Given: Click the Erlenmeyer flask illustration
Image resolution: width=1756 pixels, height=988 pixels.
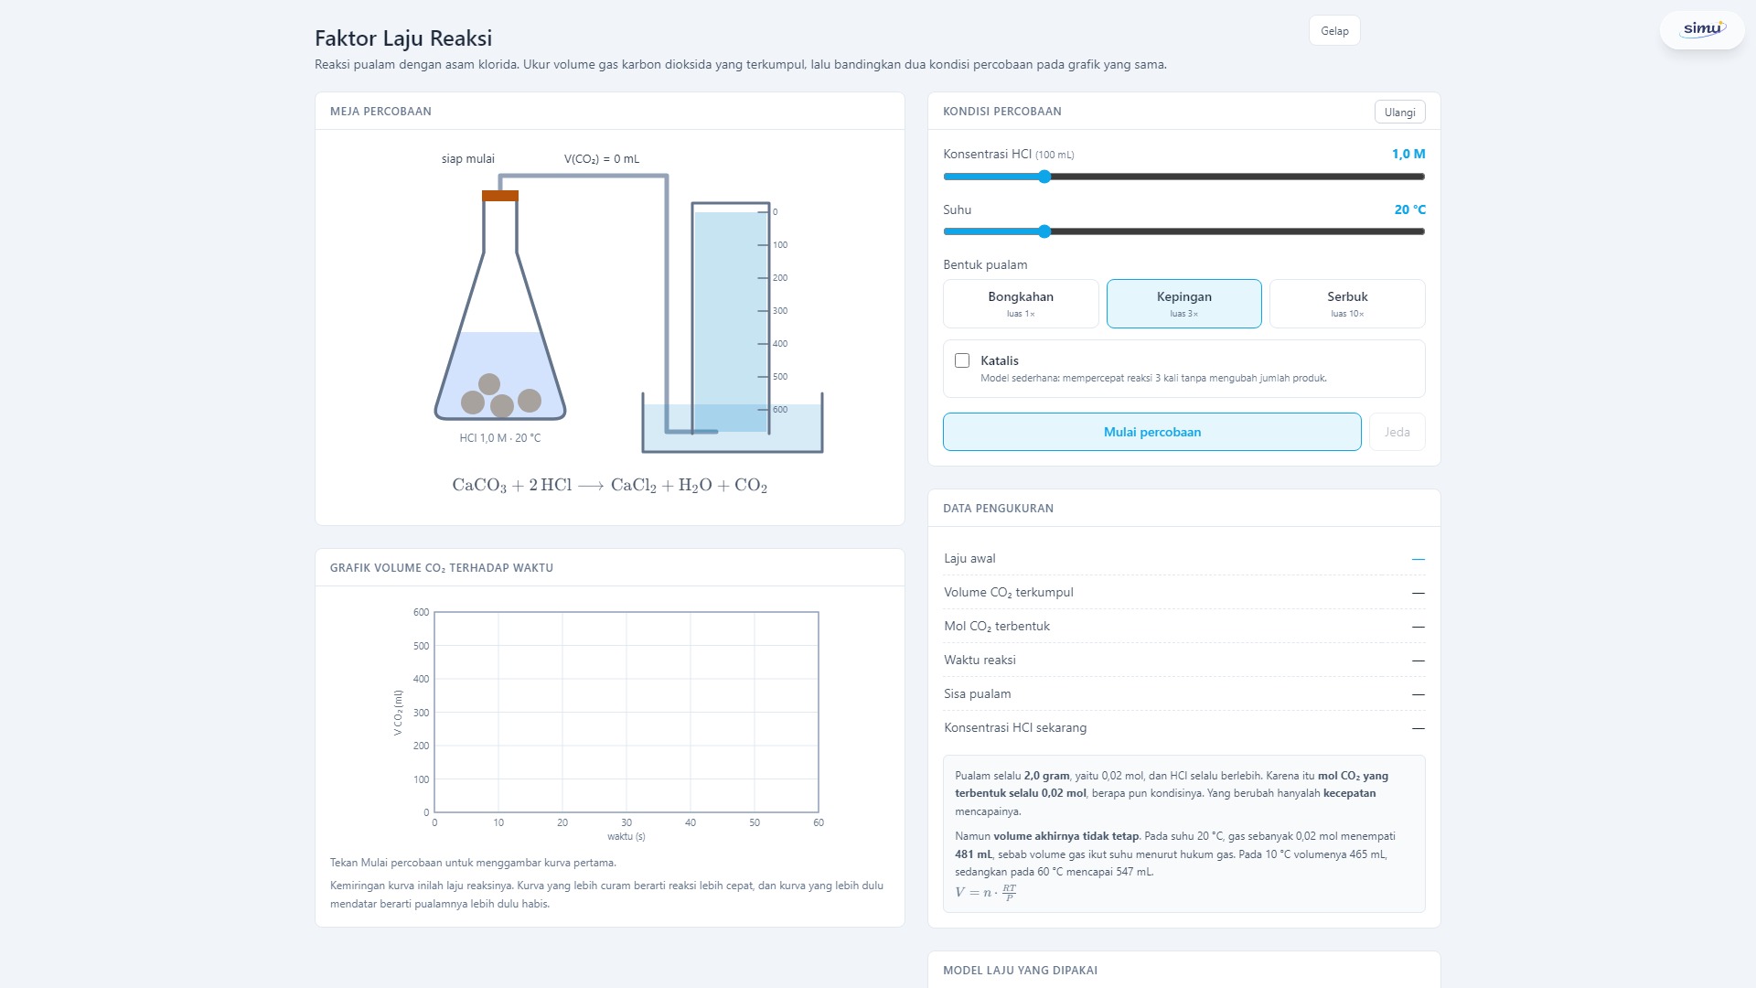Looking at the screenshot, I should click(x=500, y=306).
